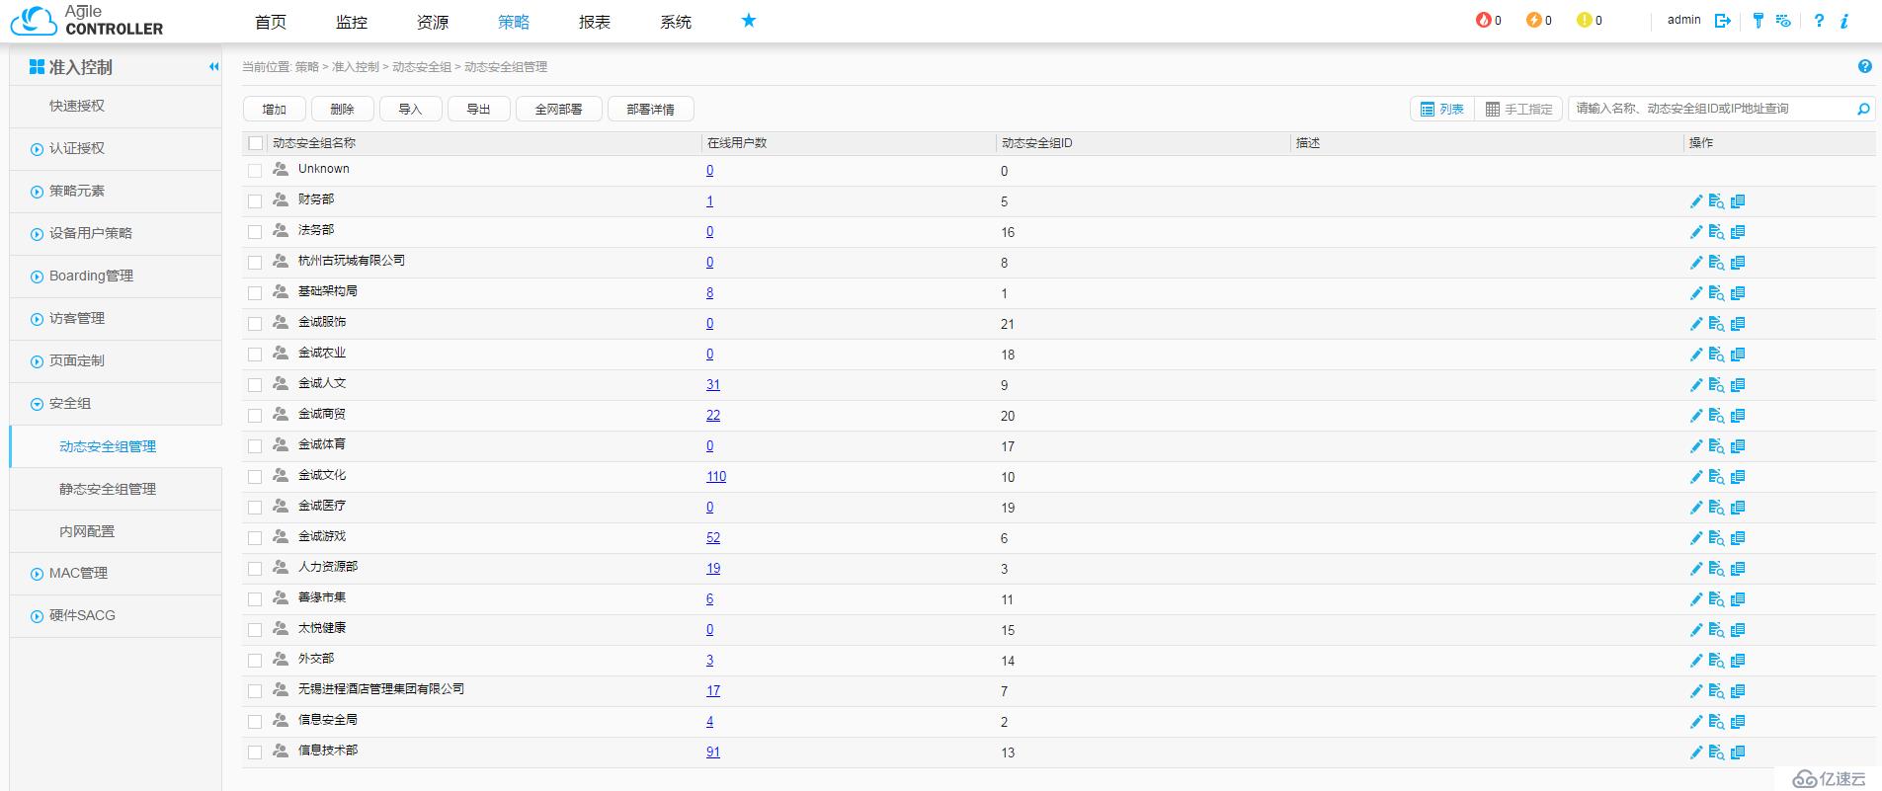Check the box for 善缘市集
1882x791 pixels.
click(255, 599)
